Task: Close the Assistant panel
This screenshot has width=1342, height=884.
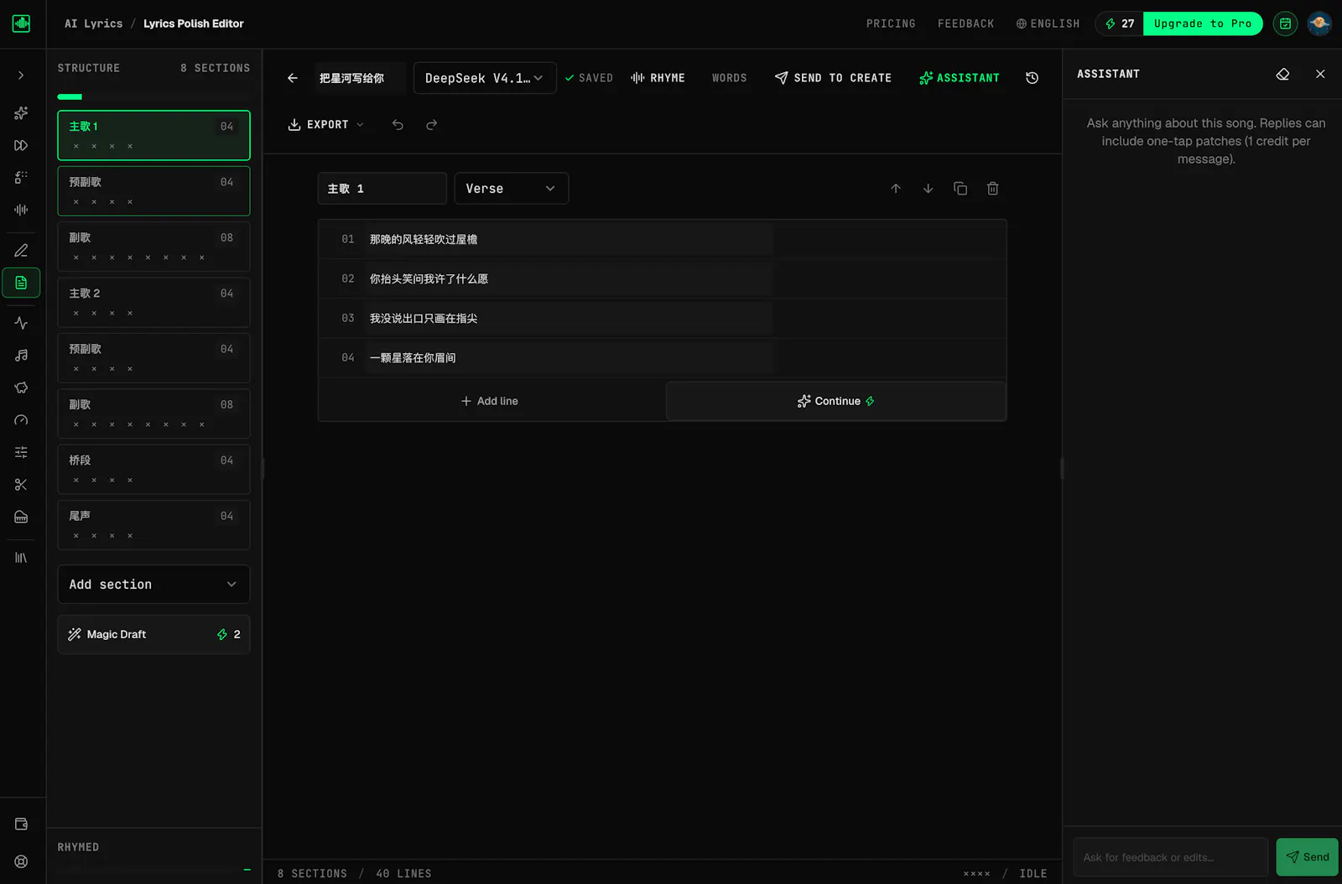Action: tap(1320, 74)
